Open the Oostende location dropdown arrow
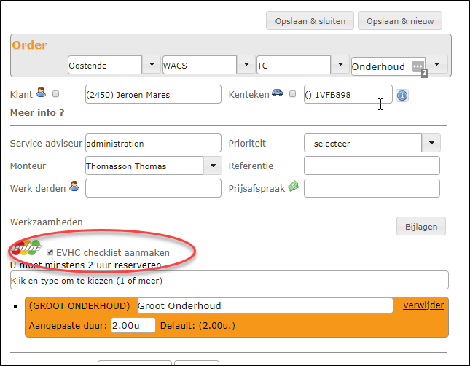 [152, 64]
